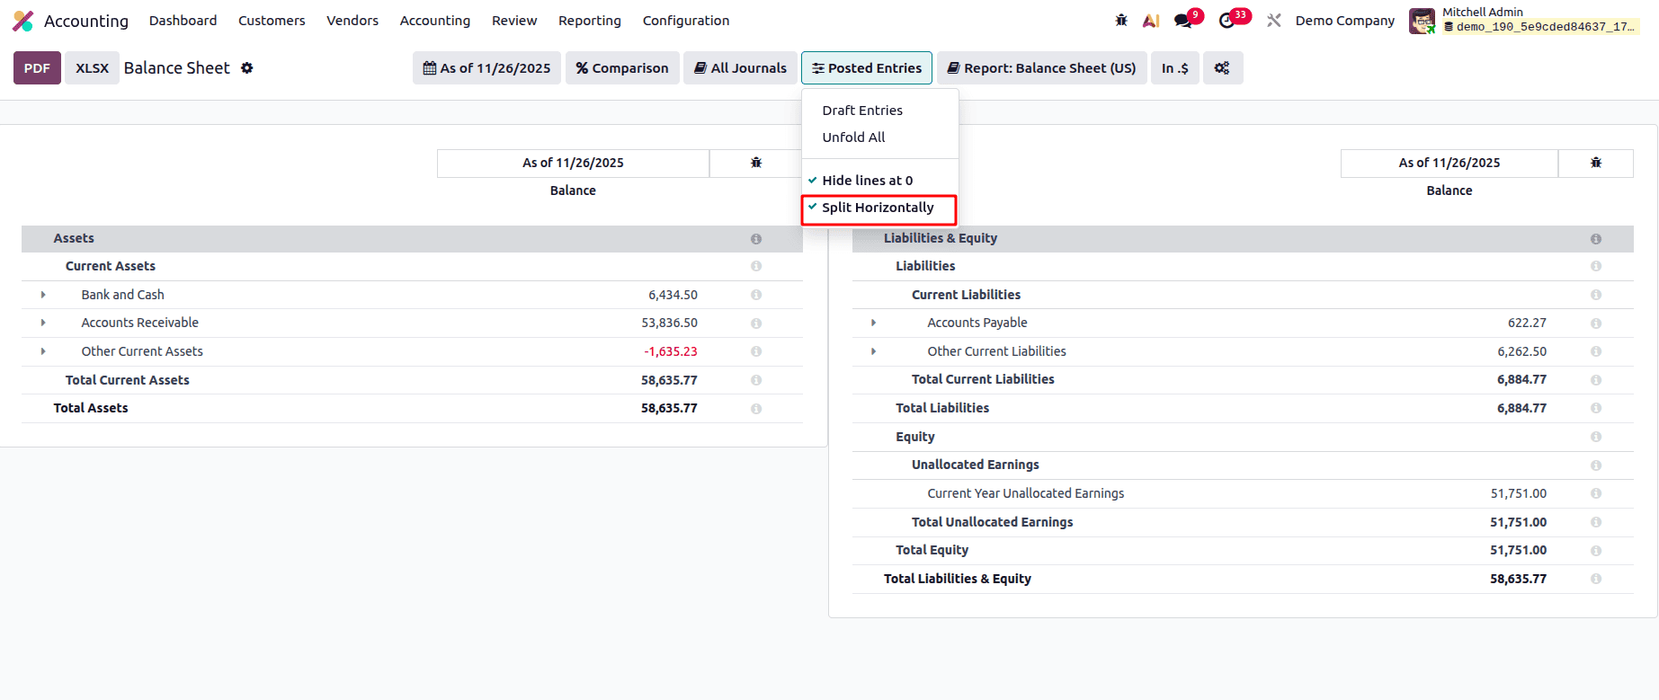Click the Equity section heading
This screenshot has width=1659, height=700.
point(915,437)
